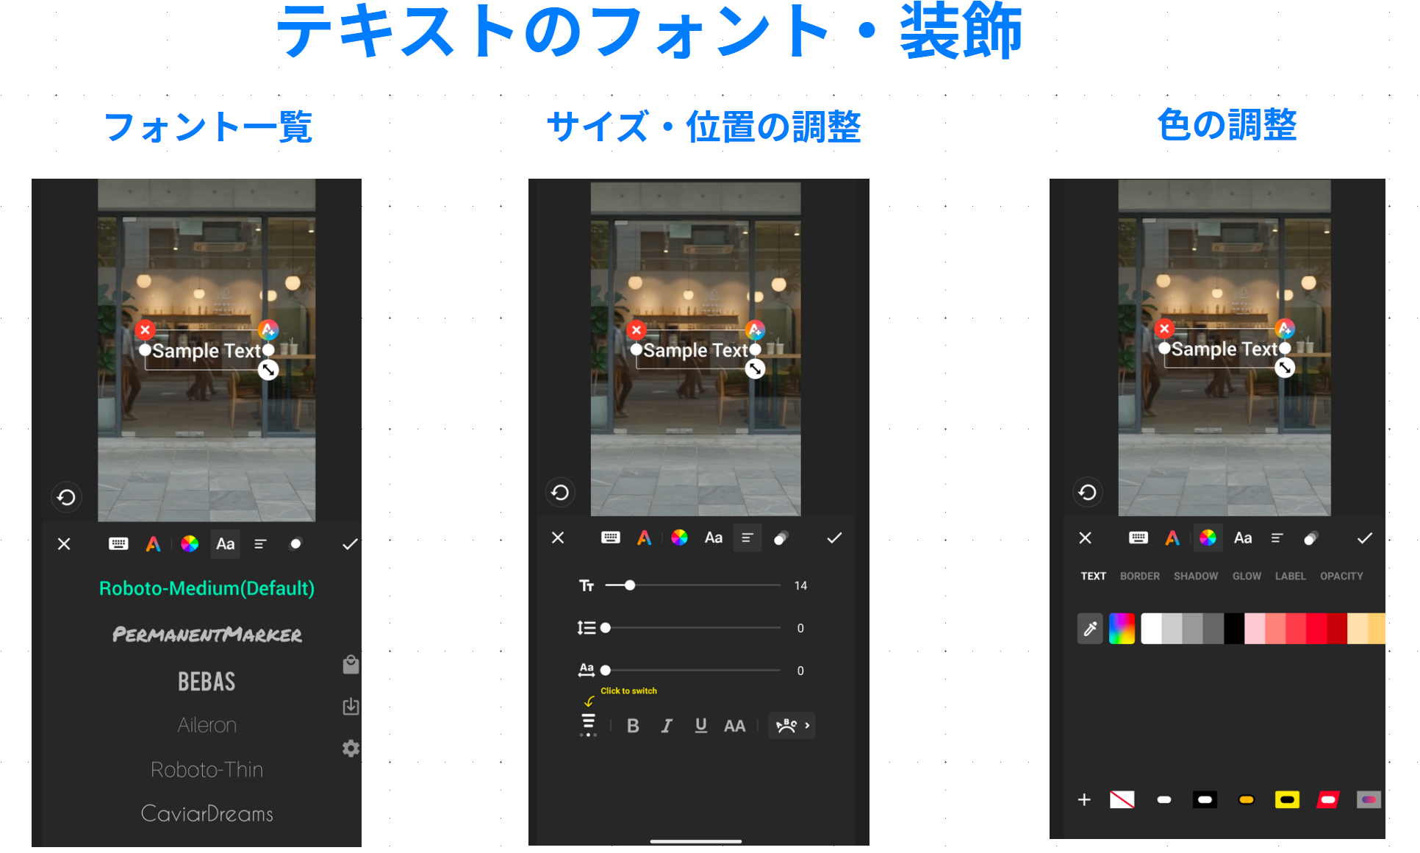Open GLOW tab
The image size is (1420, 853).
(1247, 576)
